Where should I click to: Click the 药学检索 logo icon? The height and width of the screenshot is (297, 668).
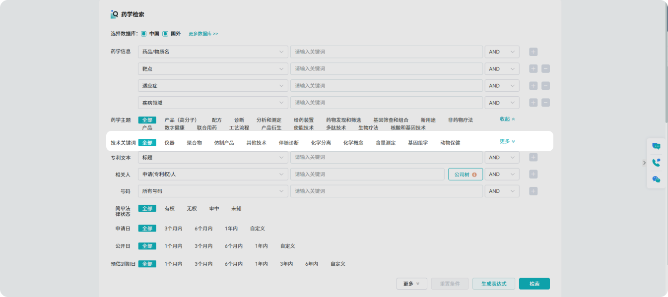[114, 14]
